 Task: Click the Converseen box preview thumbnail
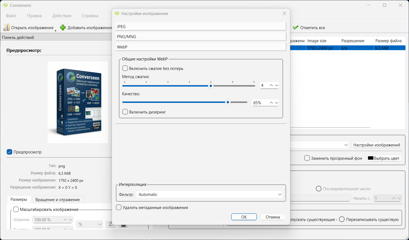(x=78, y=102)
